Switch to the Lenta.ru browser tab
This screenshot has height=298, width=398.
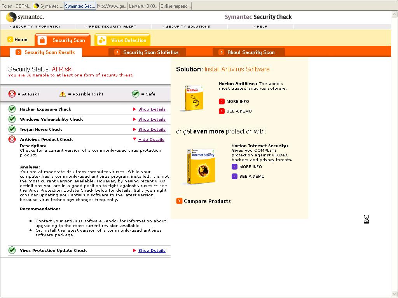(144, 6)
